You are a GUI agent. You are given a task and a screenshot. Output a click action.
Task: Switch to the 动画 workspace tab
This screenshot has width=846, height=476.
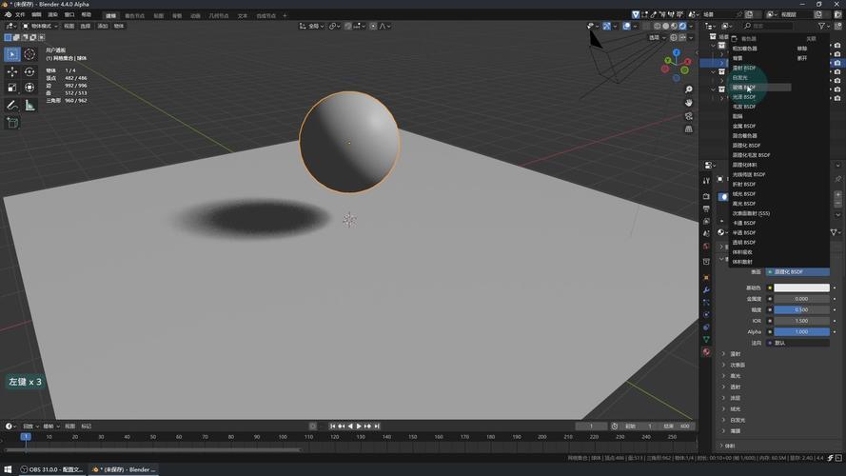[195, 15]
